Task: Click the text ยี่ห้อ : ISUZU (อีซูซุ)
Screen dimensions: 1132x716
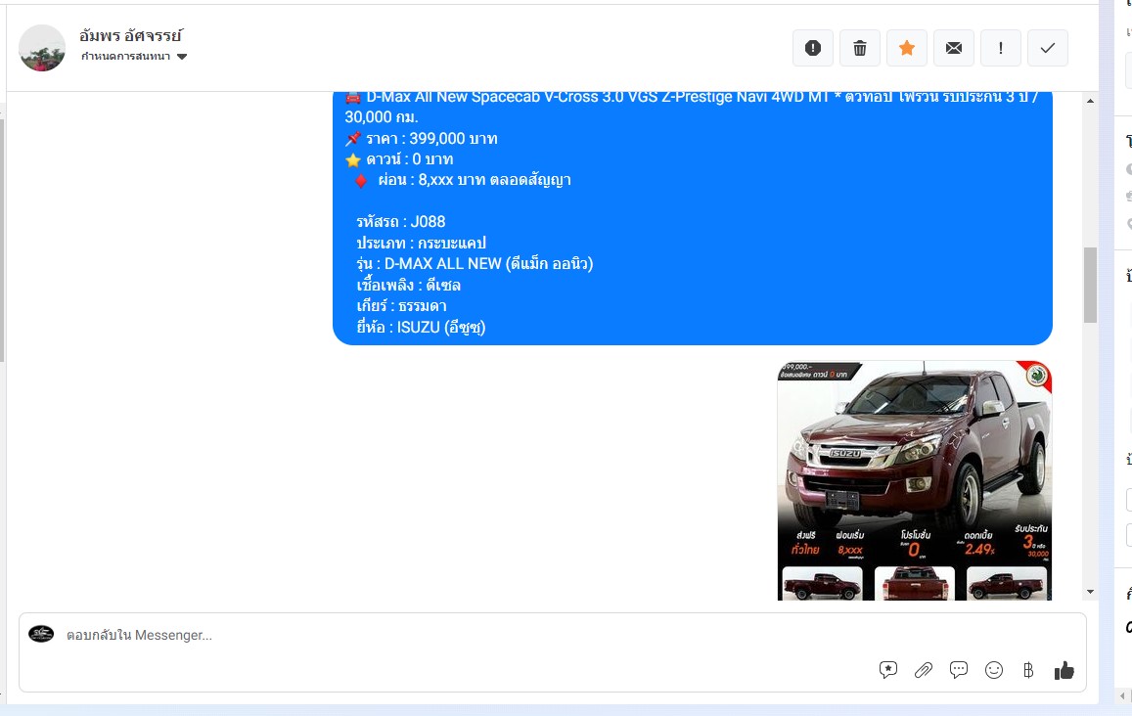Action: [x=421, y=327]
